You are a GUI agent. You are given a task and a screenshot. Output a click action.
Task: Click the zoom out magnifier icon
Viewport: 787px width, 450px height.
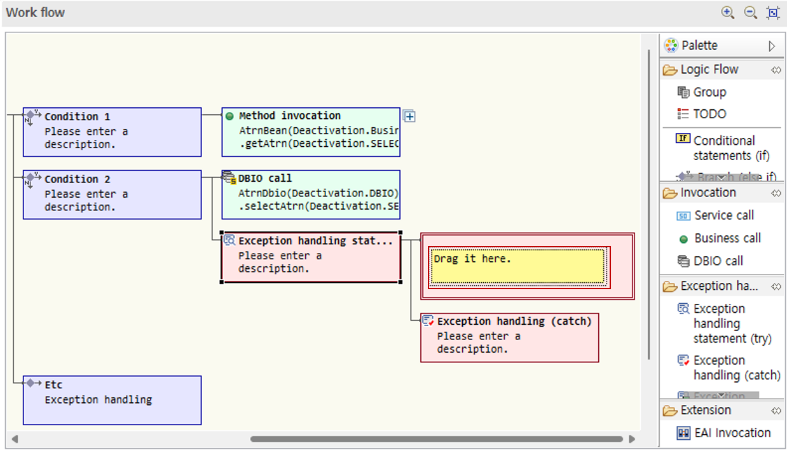pyautogui.click(x=750, y=13)
